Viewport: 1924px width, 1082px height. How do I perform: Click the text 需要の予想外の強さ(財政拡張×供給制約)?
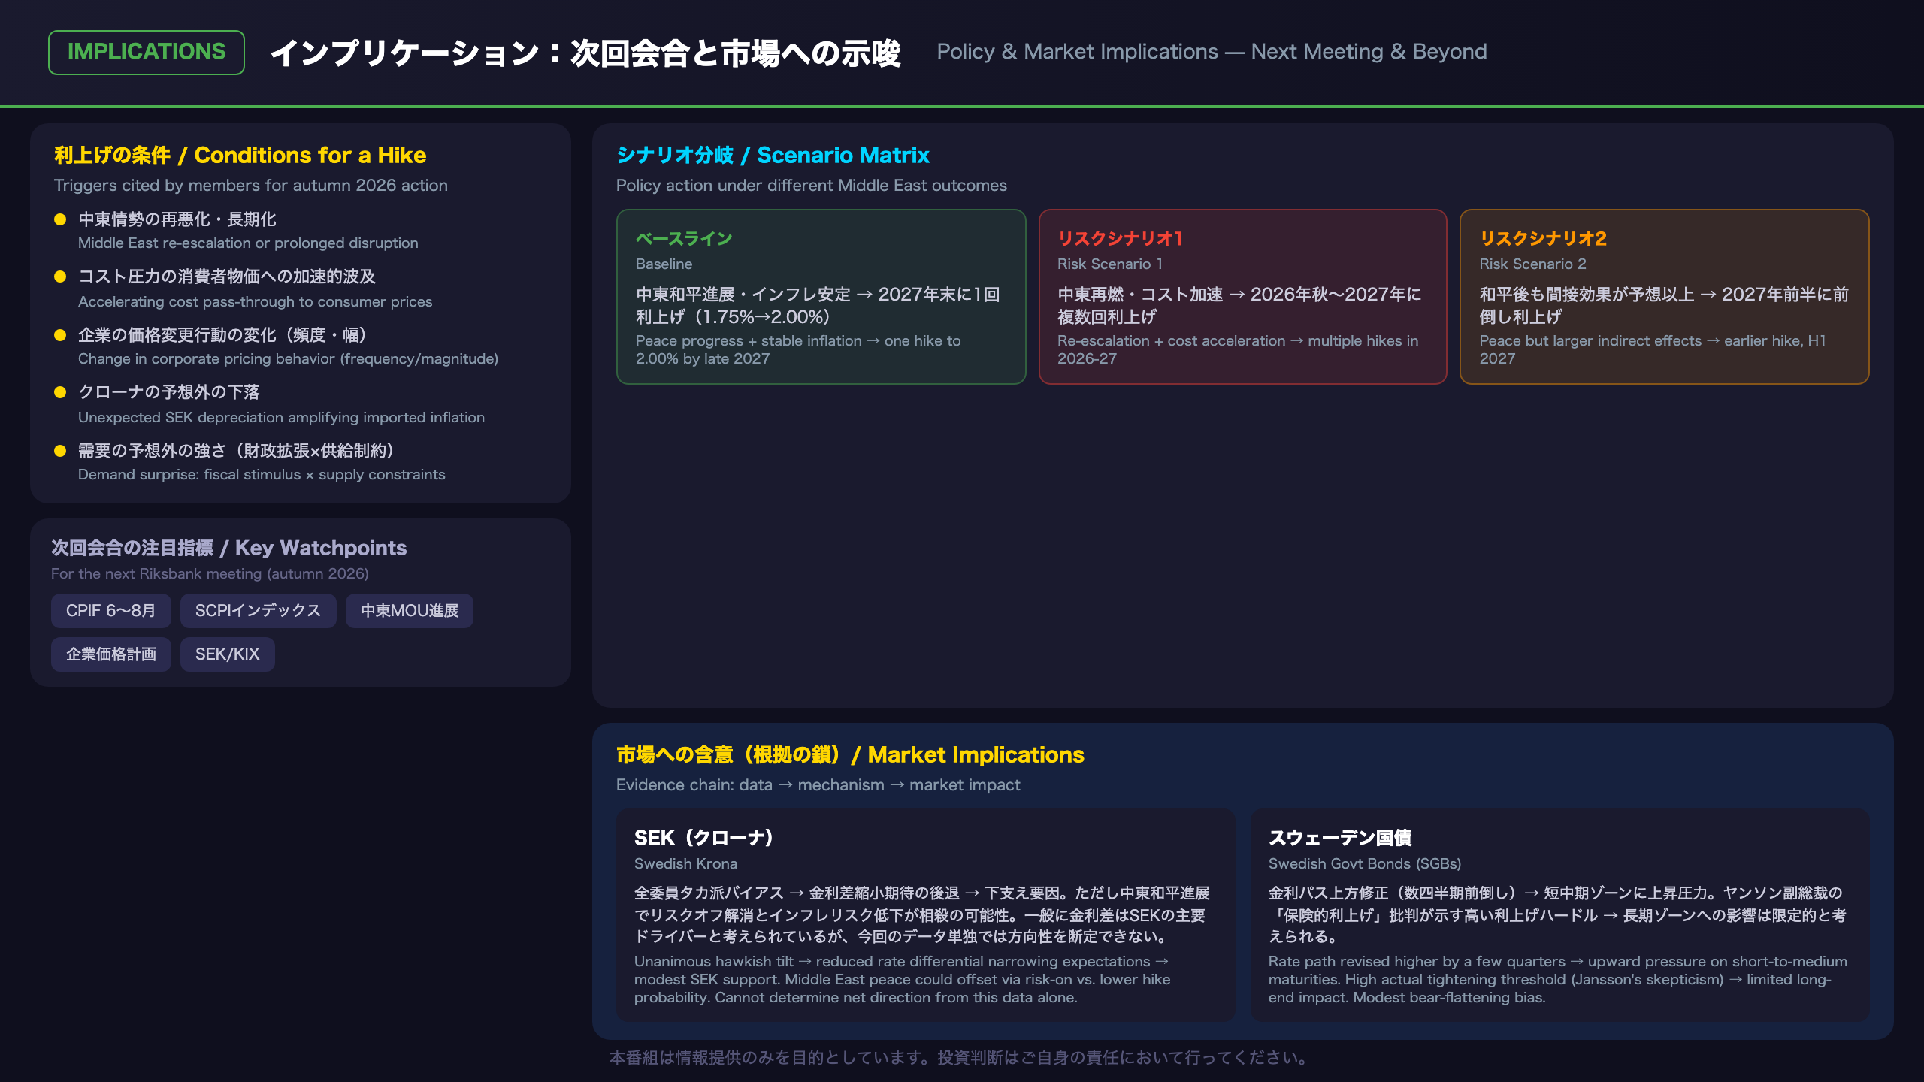(x=237, y=451)
